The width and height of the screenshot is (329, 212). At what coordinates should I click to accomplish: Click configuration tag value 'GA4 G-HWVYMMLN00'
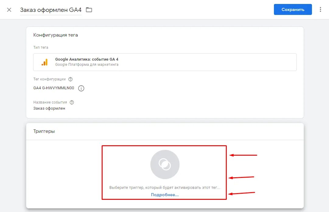click(54, 88)
